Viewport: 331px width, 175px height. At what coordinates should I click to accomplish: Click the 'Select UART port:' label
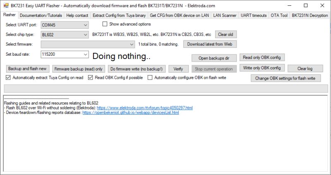[22, 25]
